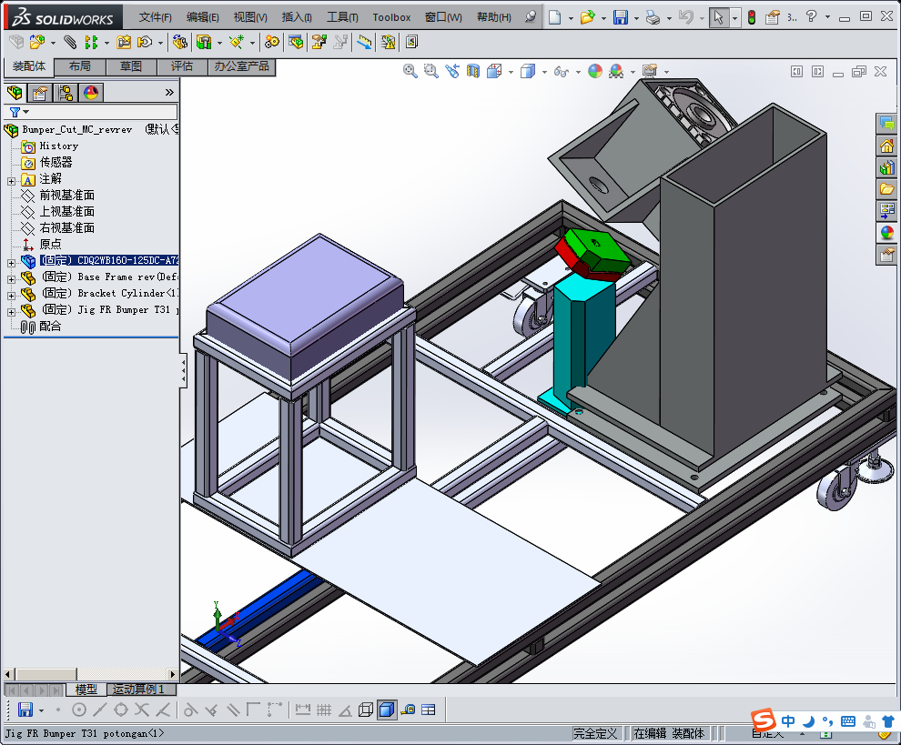Open the DisplayManager color ball tab
Screen dimensions: 901x745
pos(90,93)
